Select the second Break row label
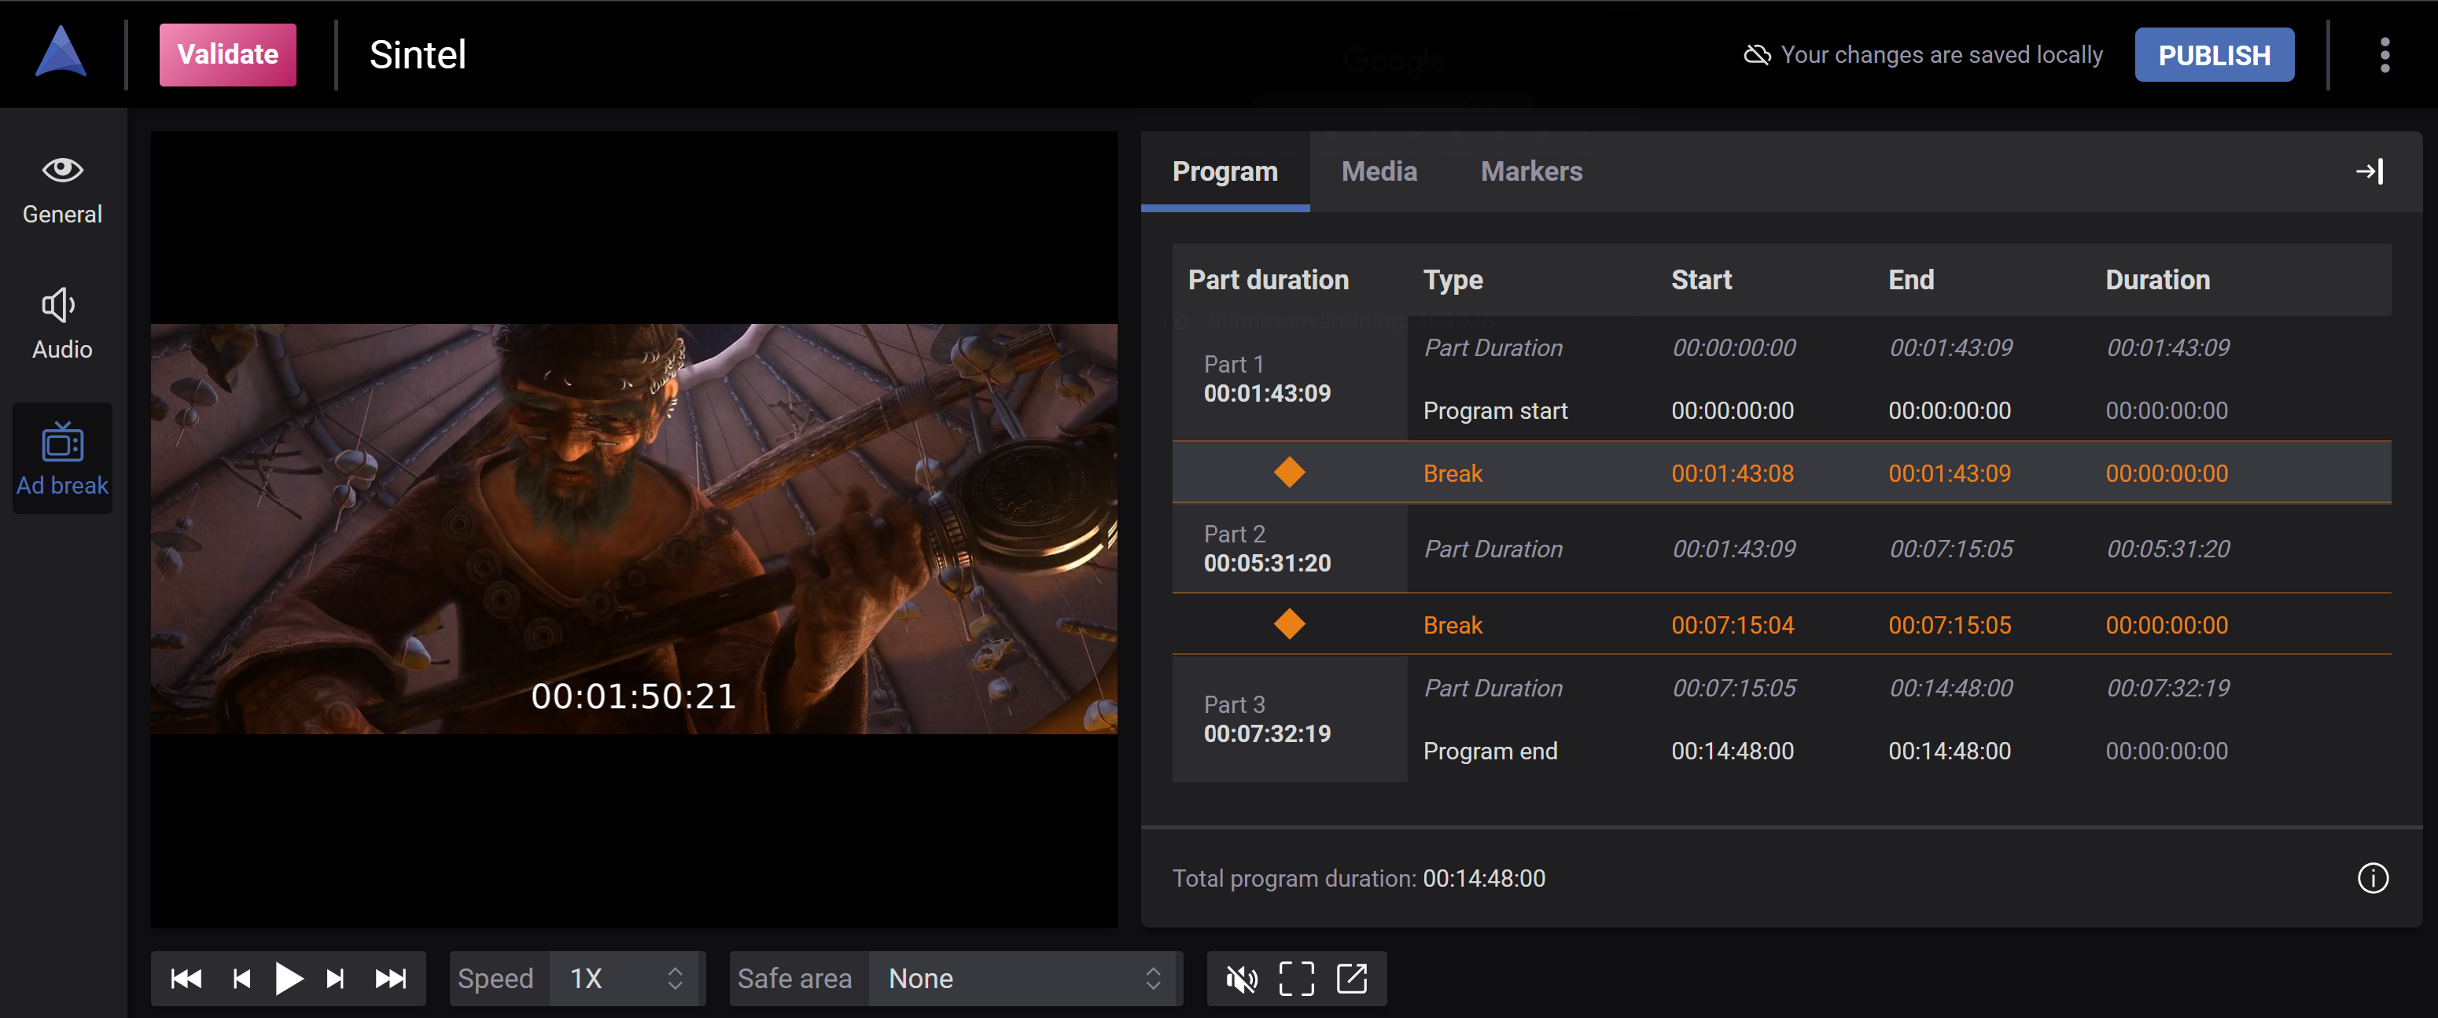 (1453, 626)
